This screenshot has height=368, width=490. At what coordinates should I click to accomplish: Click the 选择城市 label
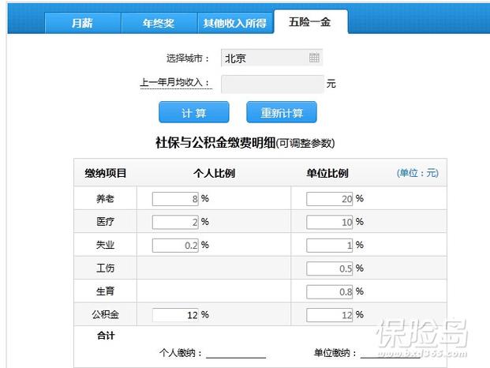click(x=188, y=58)
